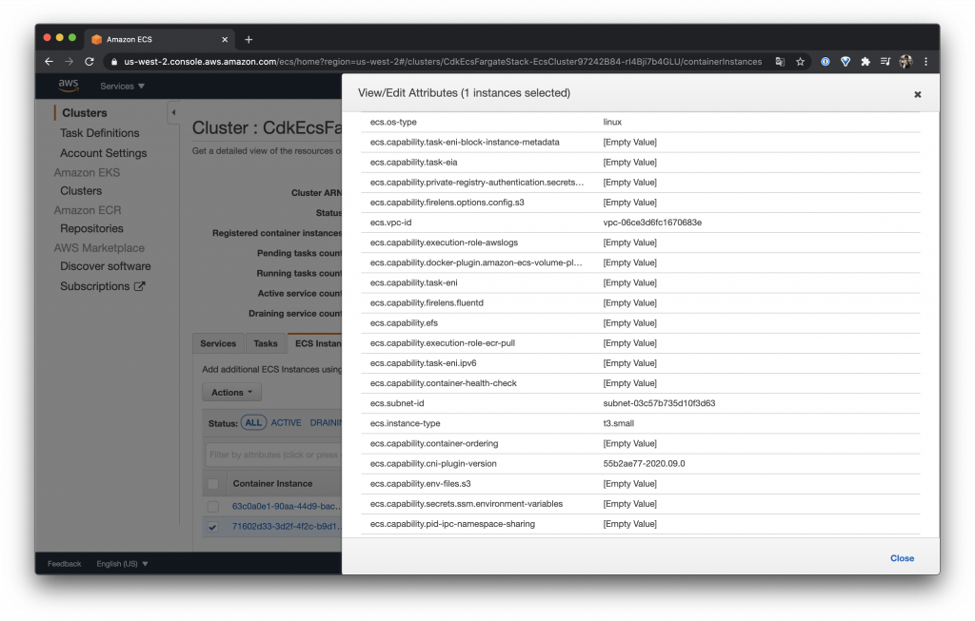
Task: Open container instance 71602d33-3d2f-4f2c link
Action: (x=286, y=527)
